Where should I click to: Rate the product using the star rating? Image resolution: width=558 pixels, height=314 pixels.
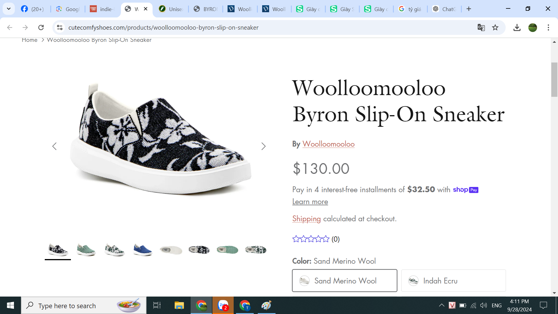[x=311, y=239]
